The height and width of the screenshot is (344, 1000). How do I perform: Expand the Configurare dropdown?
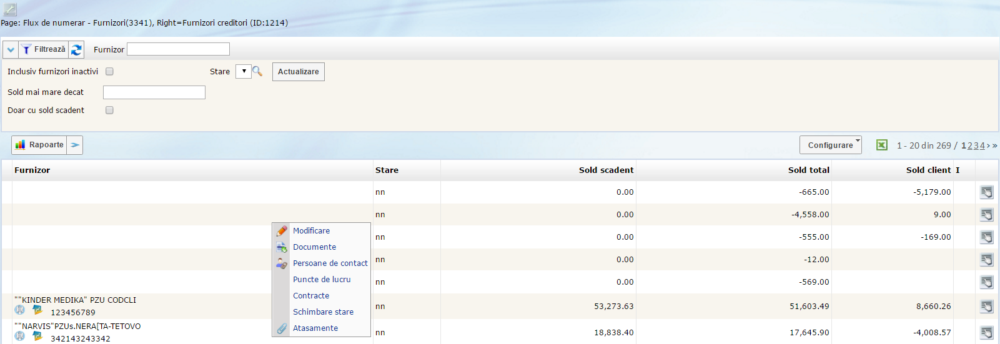[830, 145]
